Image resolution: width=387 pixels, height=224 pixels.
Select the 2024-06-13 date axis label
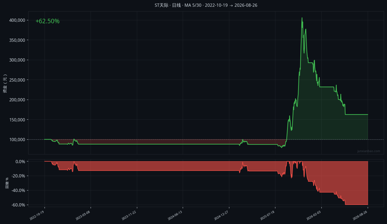(x=175, y=215)
